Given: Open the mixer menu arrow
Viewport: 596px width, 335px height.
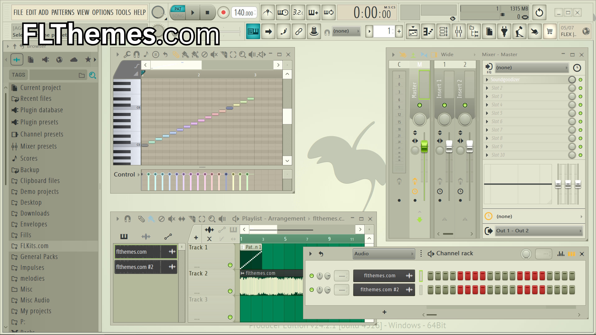Looking at the screenshot, I should 393,55.
